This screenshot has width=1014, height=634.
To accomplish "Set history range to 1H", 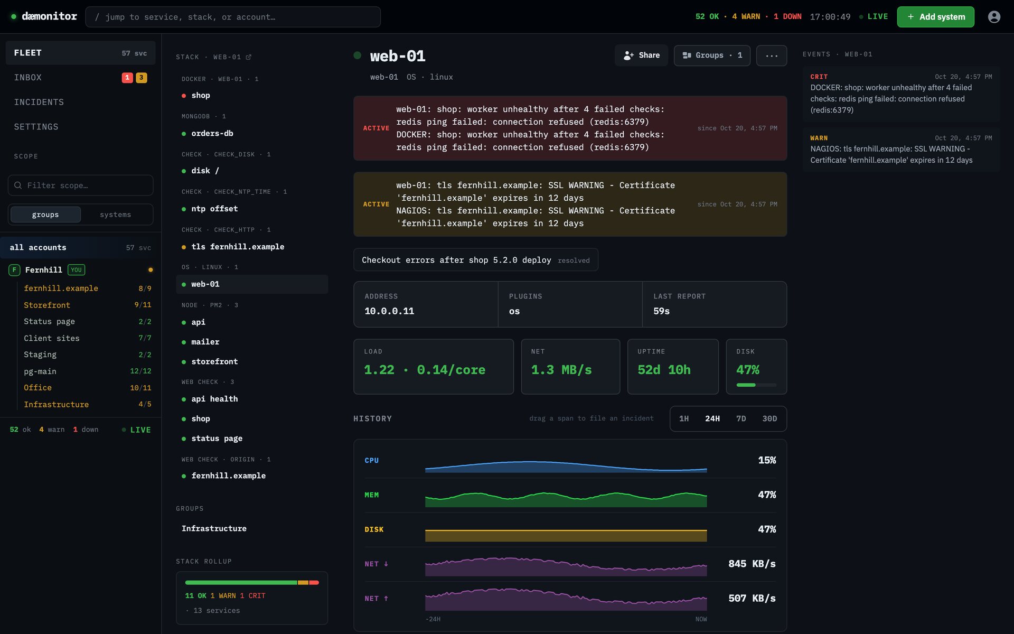I will coord(684,418).
